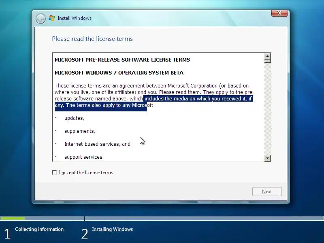
Task: Click the 'Install Windows' title text
Action: 75,18
